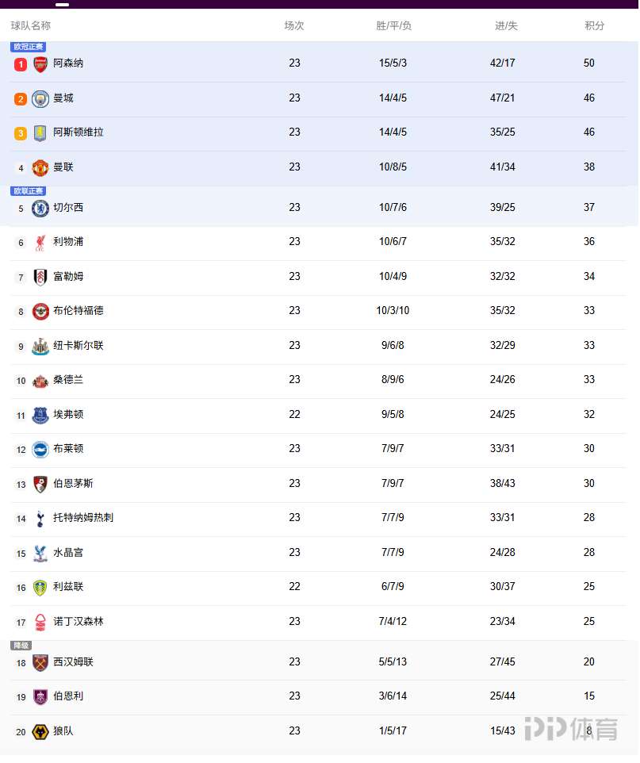Image resolution: width=640 pixels, height=763 pixels.
Task: Click the Everton club crest icon
Action: (40, 416)
